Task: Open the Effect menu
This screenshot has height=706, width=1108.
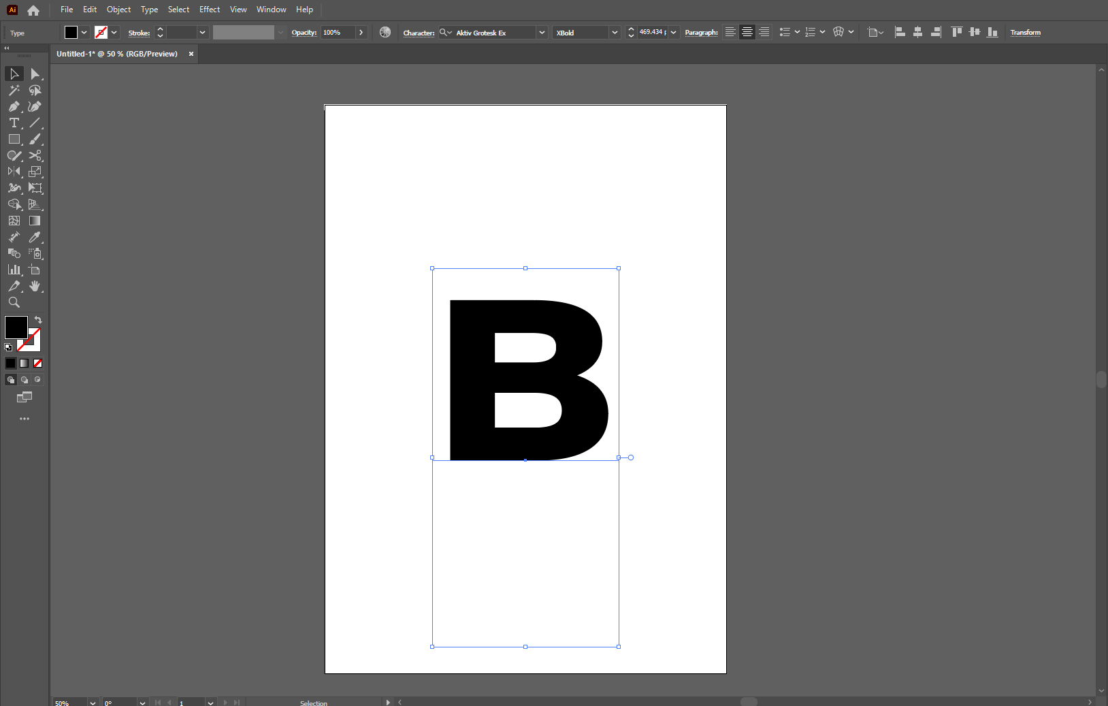Action: (x=210, y=10)
